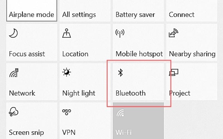Click the Location map pin icon
Image resolution: width=223 pixels, height=139 pixels.
pos(67,33)
